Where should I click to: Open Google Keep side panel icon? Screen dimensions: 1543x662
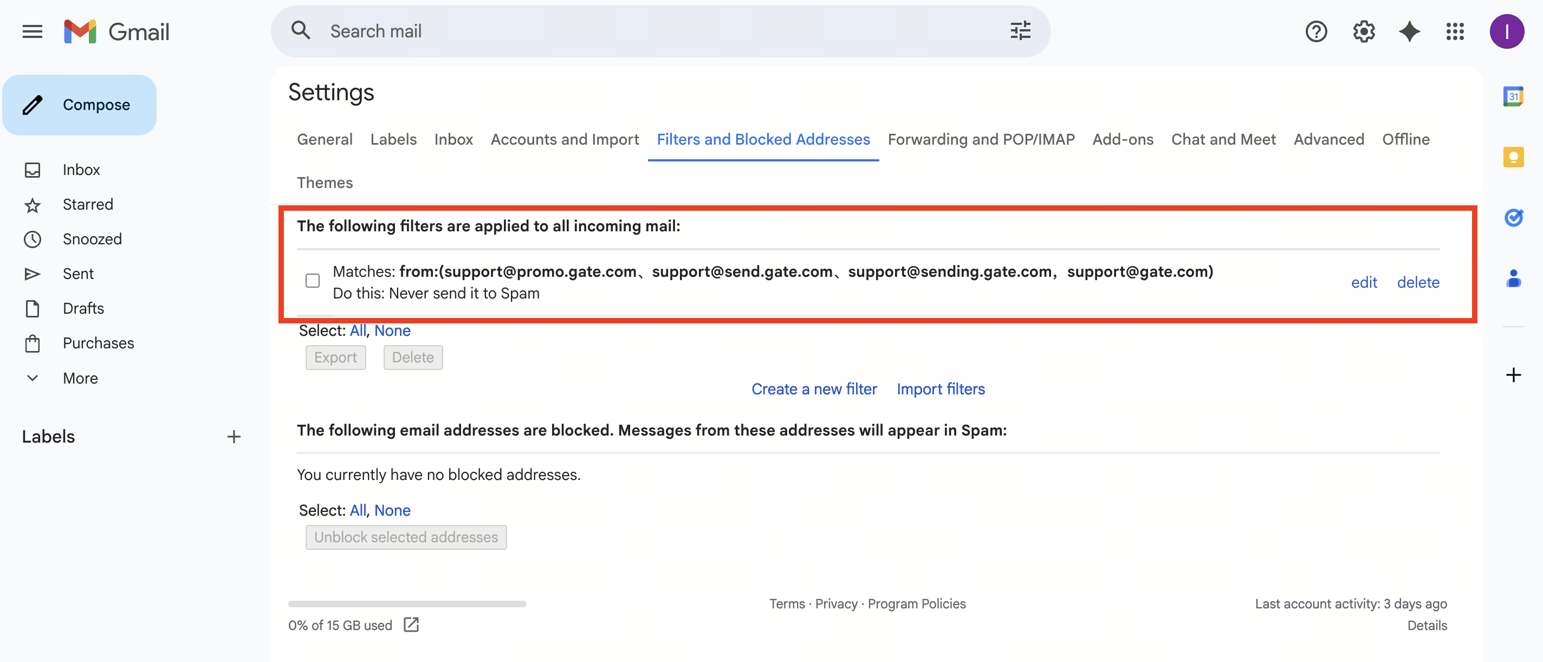pos(1513,157)
